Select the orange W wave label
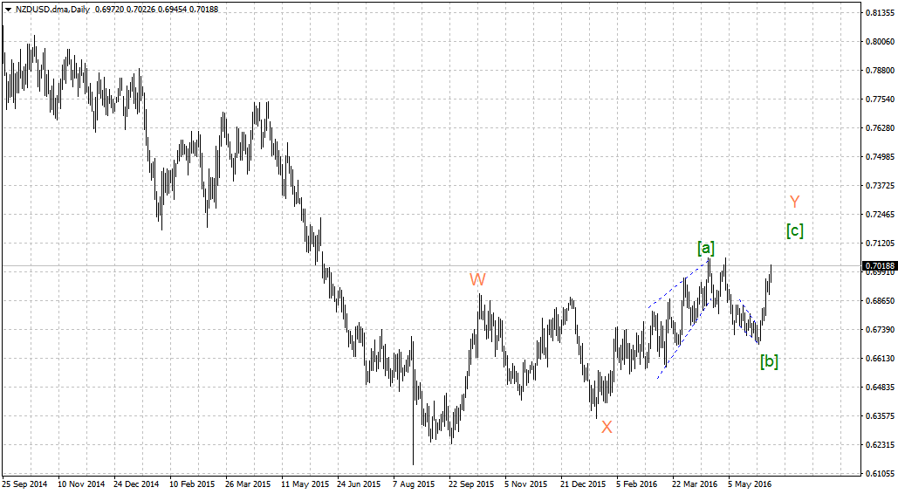The image size is (898, 494). 477,279
